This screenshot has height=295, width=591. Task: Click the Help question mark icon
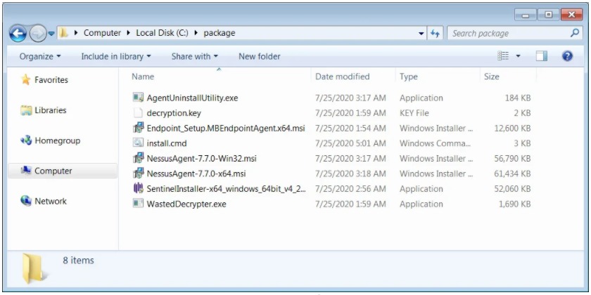point(567,56)
